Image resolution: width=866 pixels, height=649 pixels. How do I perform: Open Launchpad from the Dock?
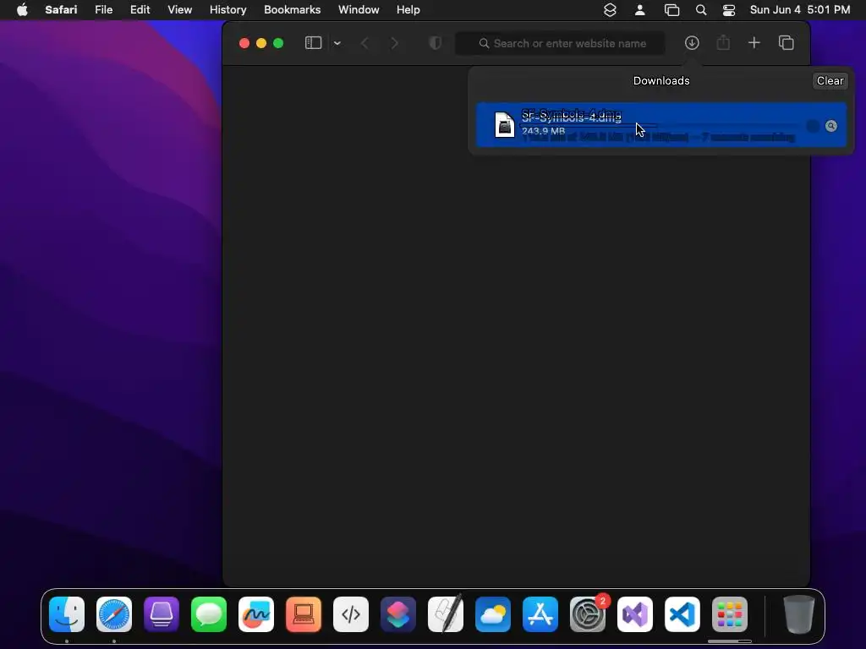click(x=730, y=614)
